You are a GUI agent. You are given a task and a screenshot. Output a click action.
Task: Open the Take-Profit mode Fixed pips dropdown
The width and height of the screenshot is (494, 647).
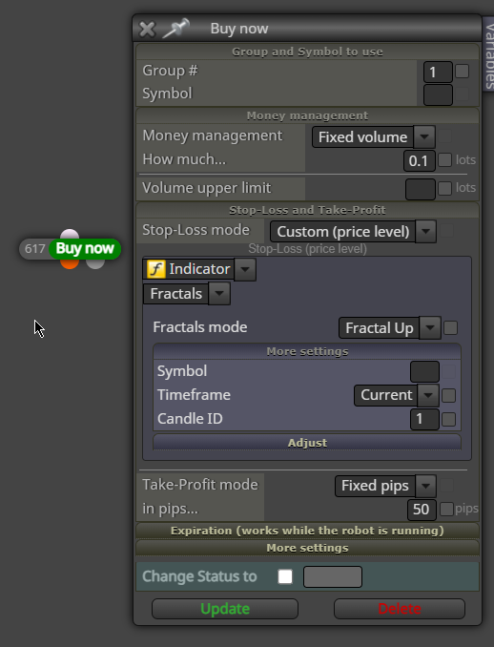(385, 486)
